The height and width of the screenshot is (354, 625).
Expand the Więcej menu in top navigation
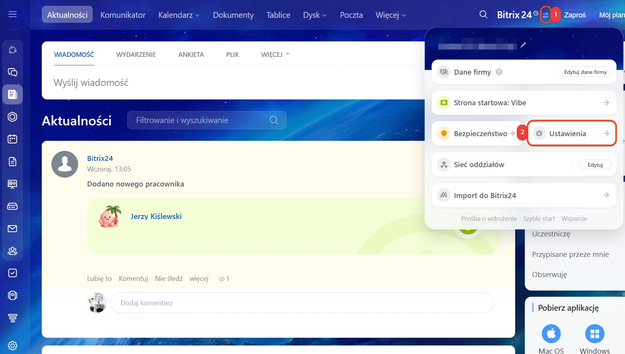390,15
